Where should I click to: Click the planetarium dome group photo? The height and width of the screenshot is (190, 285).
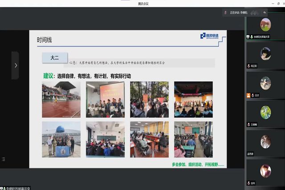pyautogui.click(x=61, y=139)
